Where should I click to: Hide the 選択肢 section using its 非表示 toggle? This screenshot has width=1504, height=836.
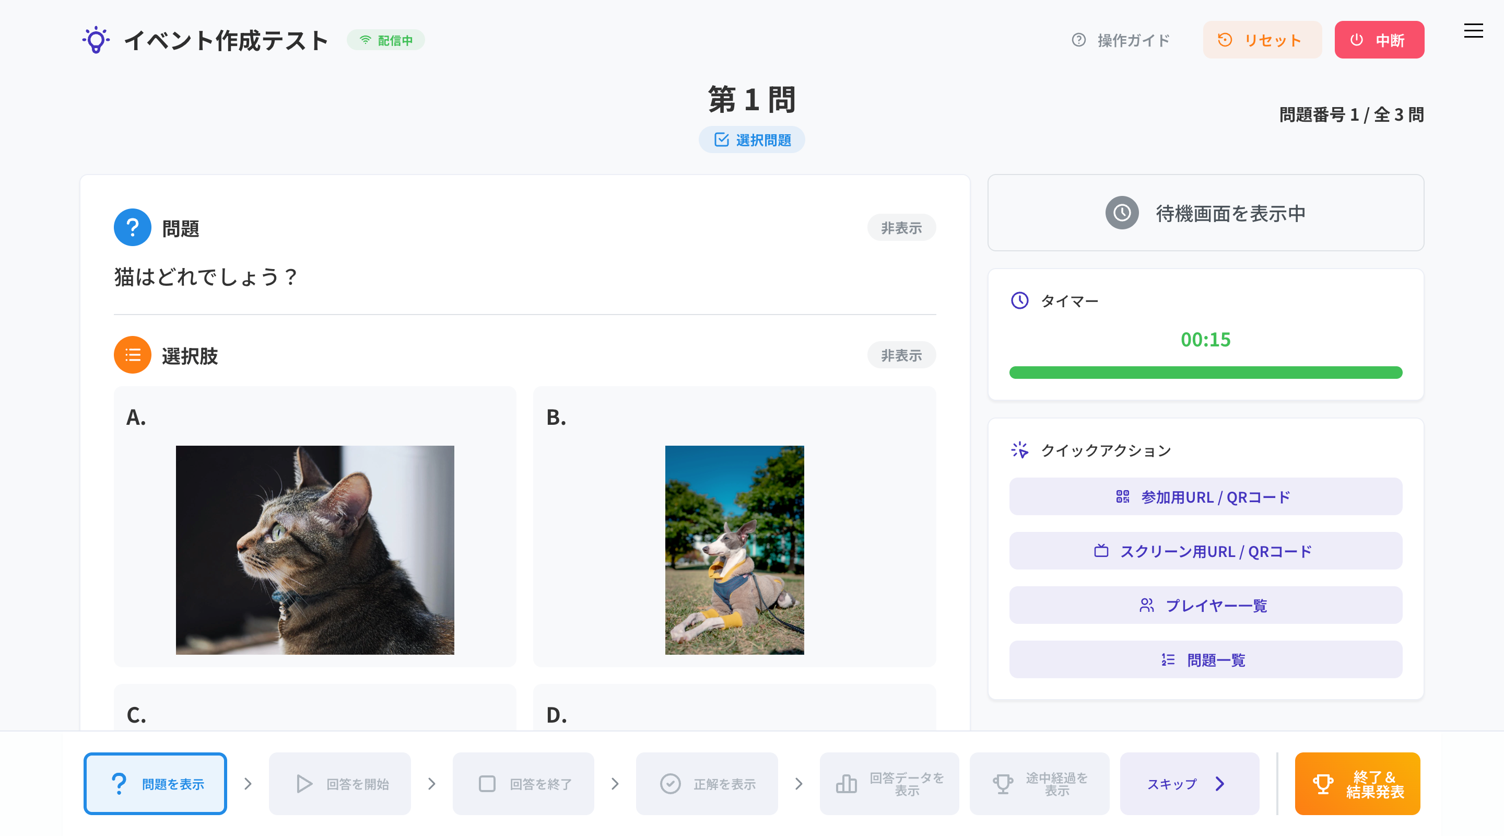(901, 355)
